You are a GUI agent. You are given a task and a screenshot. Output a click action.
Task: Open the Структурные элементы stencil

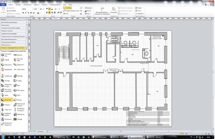pos(13,42)
